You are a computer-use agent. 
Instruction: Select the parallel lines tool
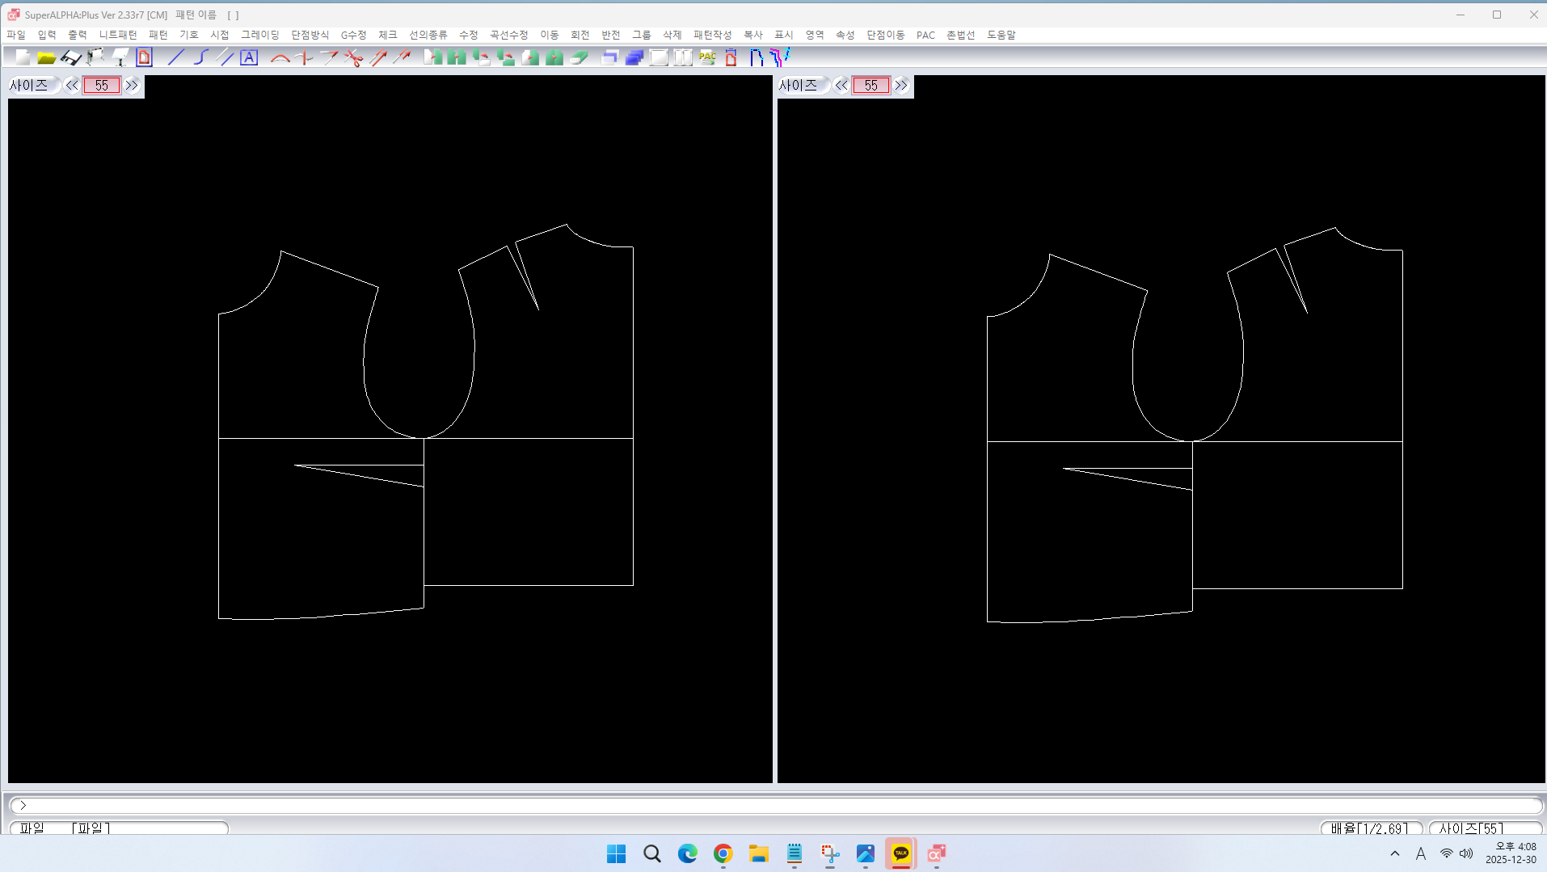(225, 57)
